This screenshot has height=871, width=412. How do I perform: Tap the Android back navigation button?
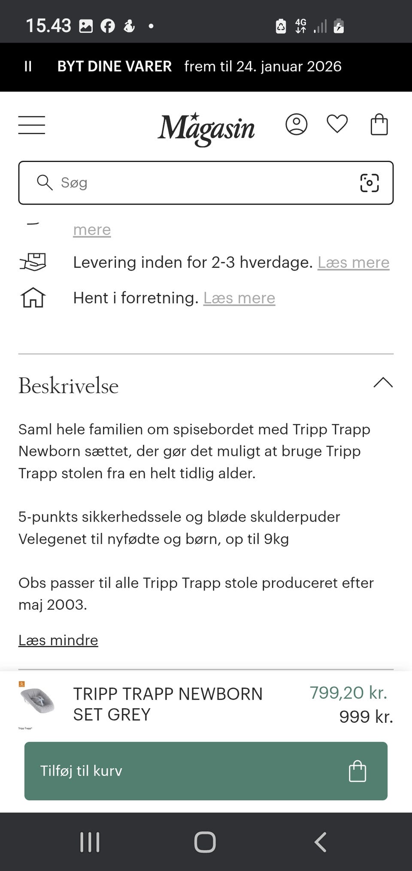pos(320,842)
